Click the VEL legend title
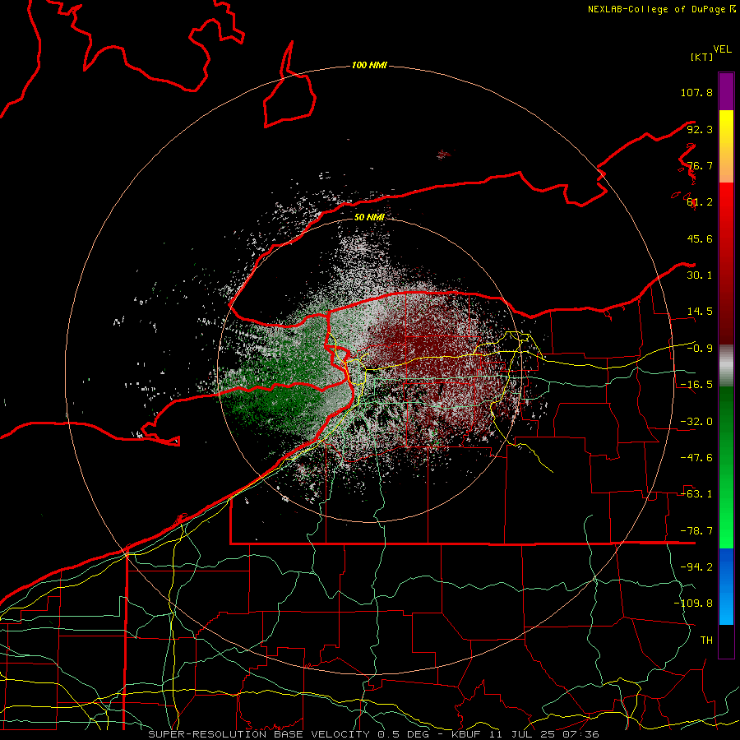This screenshot has height=740, width=740. pyautogui.click(x=722, y=49)
